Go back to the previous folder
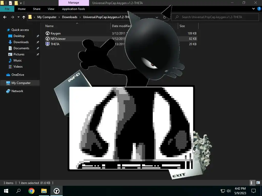This screenshot has height=196, width=262. click(x=5, y=17)
